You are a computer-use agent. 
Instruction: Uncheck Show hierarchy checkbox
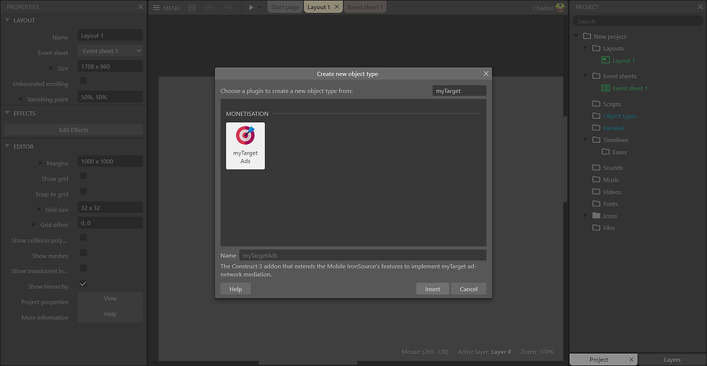tap(83, 283)
